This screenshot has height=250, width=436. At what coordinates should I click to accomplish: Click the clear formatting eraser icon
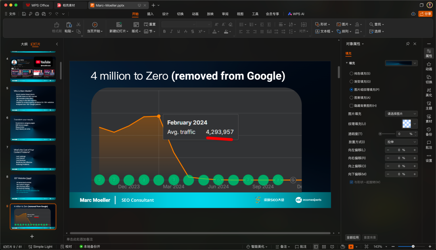click(x=231, y=25)
